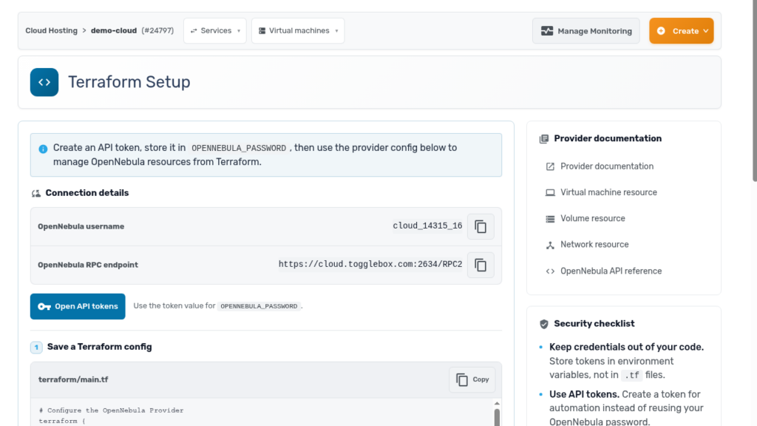Click the laptop icon beside Virtual machine resource
Screen dimensions: 757x426
550,192
